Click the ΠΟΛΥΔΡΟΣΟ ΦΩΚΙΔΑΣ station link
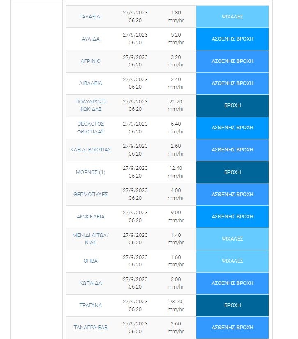 [x=90, y=105]
